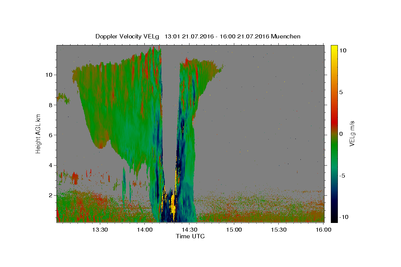Click the colorbar value 0

click(x=341, y=134)
